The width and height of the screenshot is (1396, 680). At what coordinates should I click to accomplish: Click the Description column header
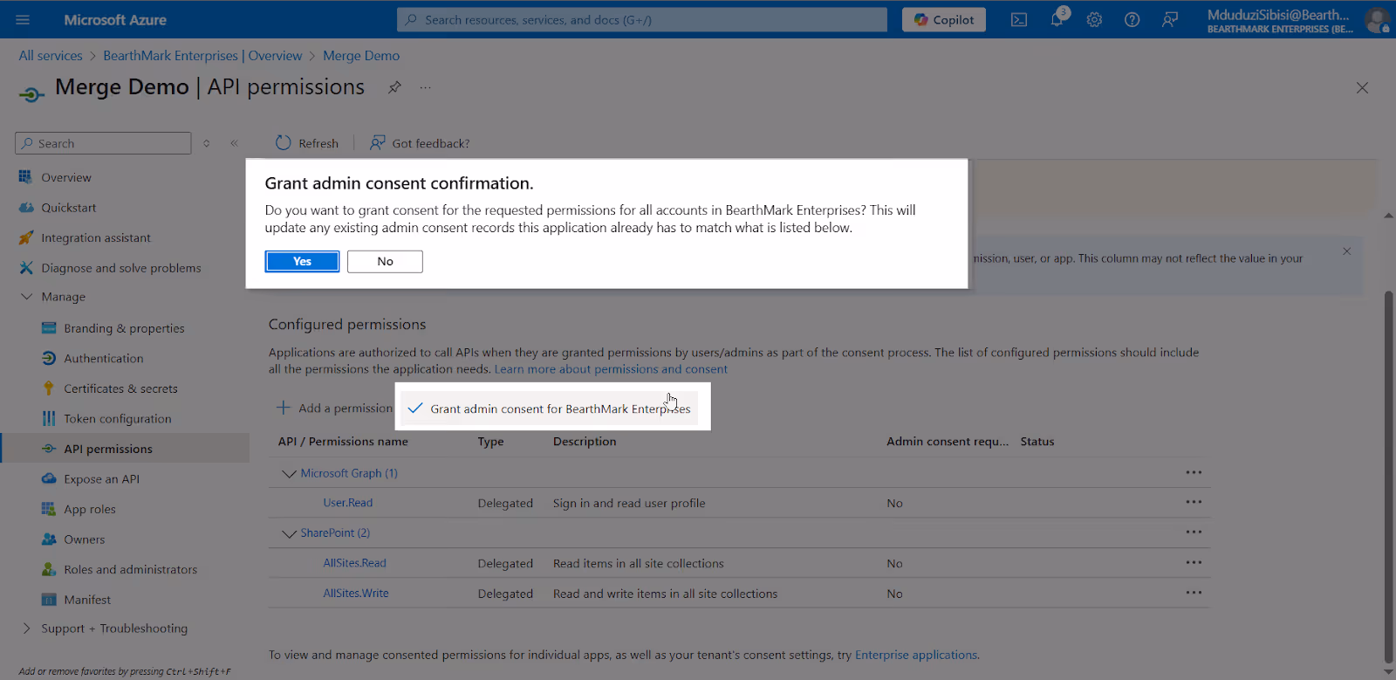[585, 442]
